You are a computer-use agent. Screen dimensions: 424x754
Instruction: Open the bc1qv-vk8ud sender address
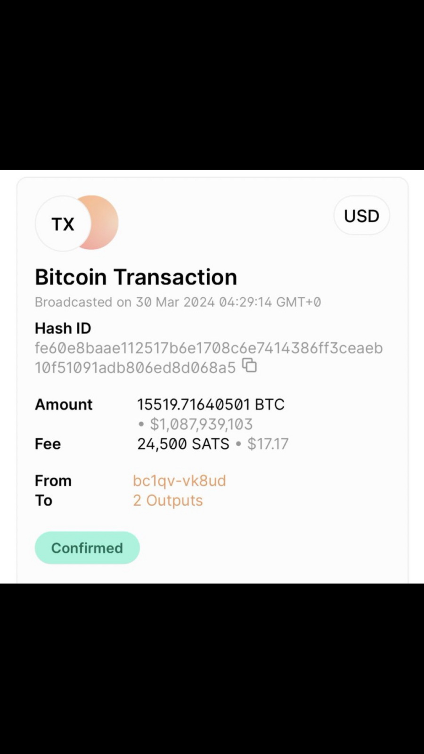179,481
